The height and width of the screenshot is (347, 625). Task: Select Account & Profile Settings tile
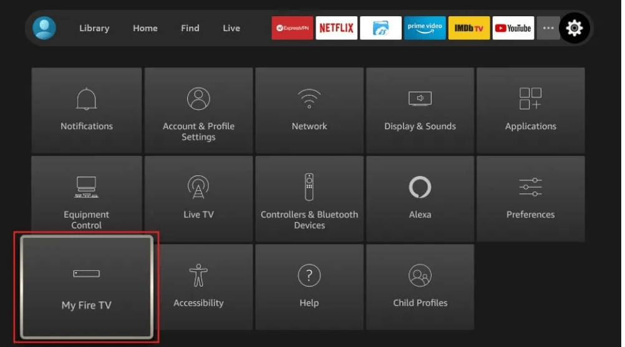[198, 110]
